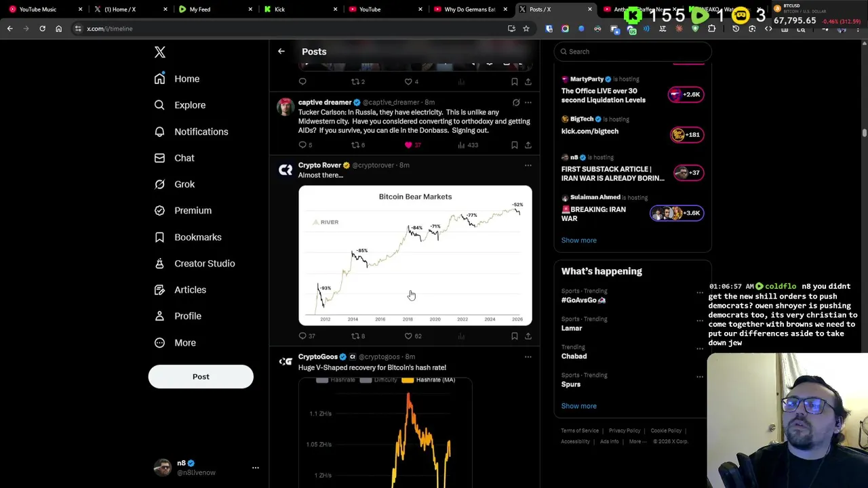Open Crypto Rover's profile name
Image resolution: width=868 pixels, height=488 pixels.
point(319,165)
